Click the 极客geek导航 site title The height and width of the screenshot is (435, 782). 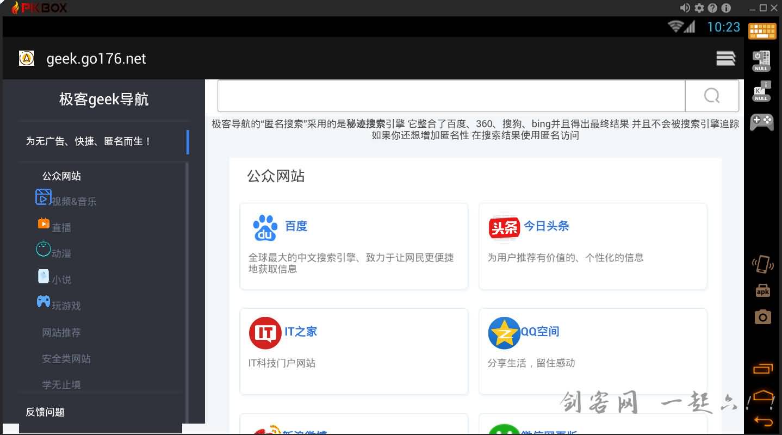point(104,100)
